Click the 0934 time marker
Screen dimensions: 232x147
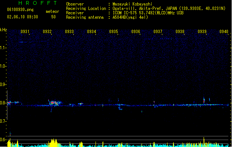91,32
